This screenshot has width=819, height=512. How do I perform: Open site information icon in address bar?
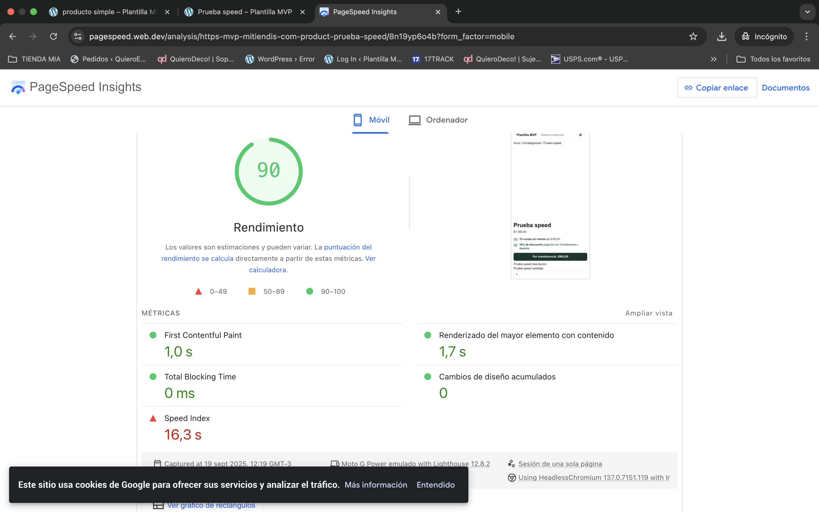(78, 37)
